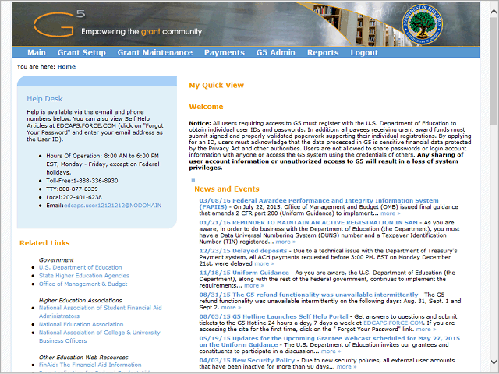Open the Main menu
Screen dimensions: 499x374
[x=37, y=52]
